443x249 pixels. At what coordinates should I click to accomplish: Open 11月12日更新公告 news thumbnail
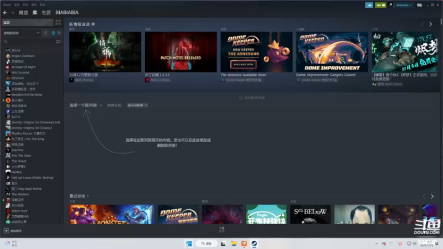click(105, 52)
